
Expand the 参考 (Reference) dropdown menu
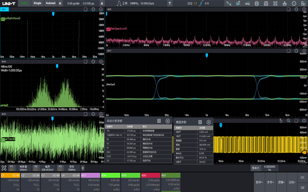pos(270,182)
